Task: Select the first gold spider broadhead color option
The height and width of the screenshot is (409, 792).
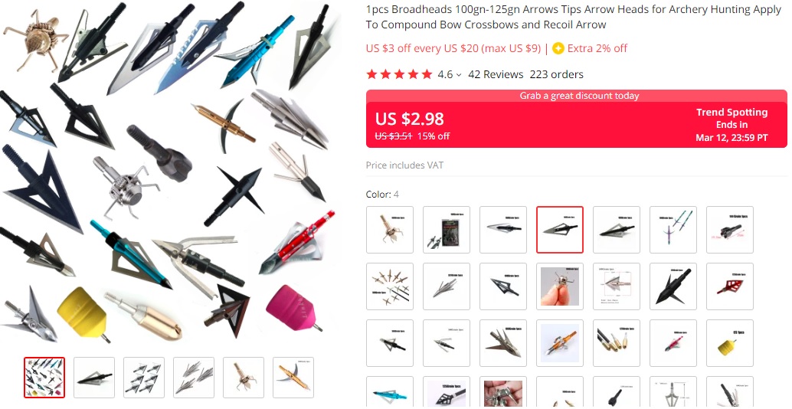Action: click(390, 230)
